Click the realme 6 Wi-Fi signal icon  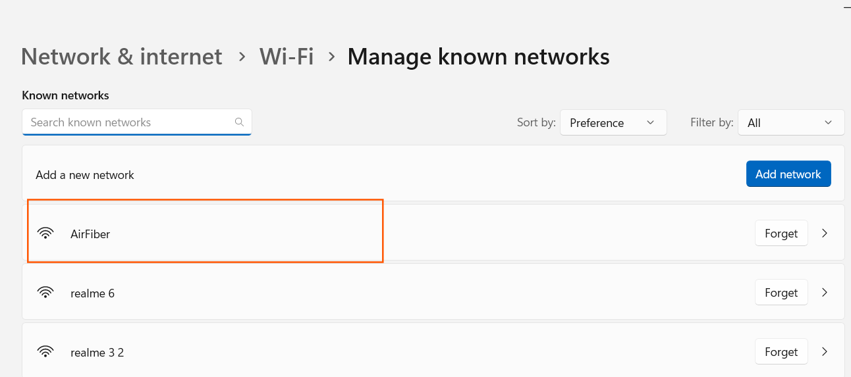[x=45, y=292]
